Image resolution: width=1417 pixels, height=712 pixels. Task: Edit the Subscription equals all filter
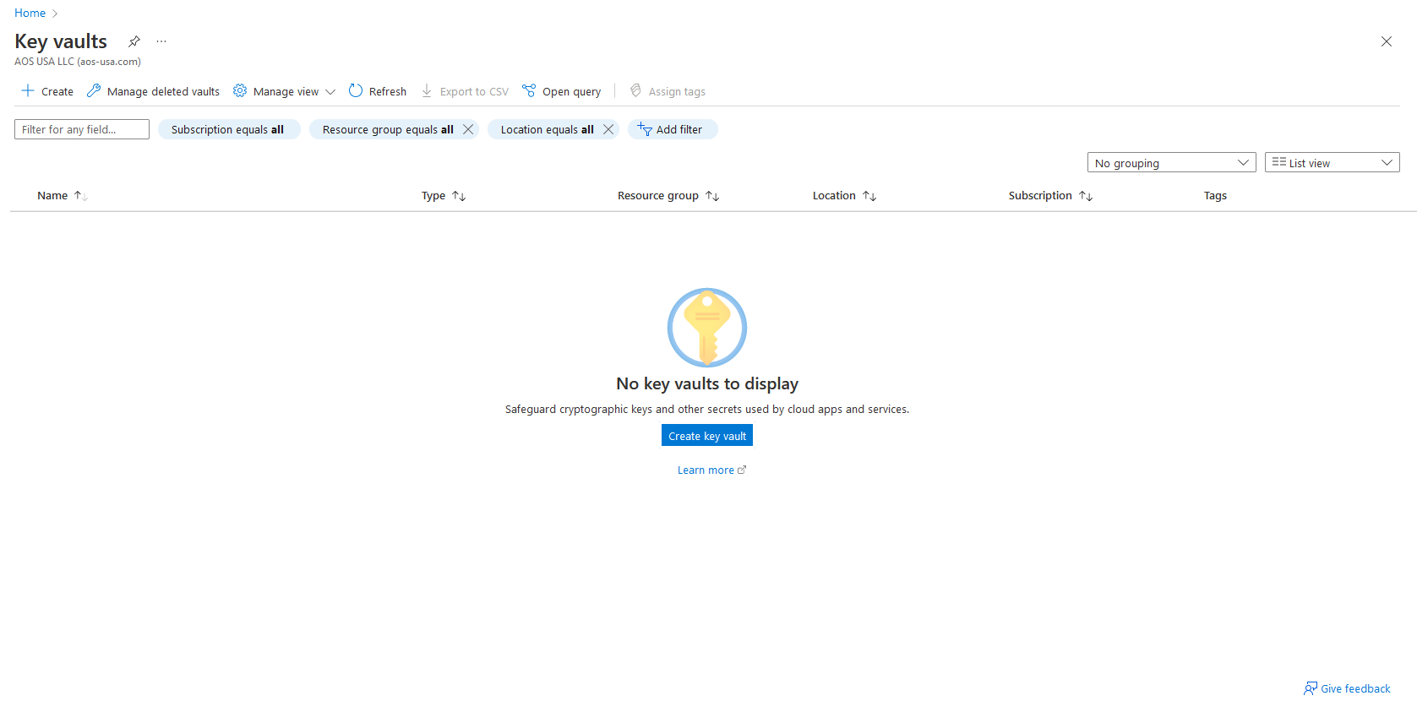pos(228,129)
